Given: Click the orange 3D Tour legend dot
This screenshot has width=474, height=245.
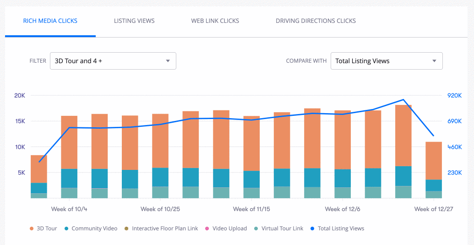Looking at the screenshot, I should 32,229.
